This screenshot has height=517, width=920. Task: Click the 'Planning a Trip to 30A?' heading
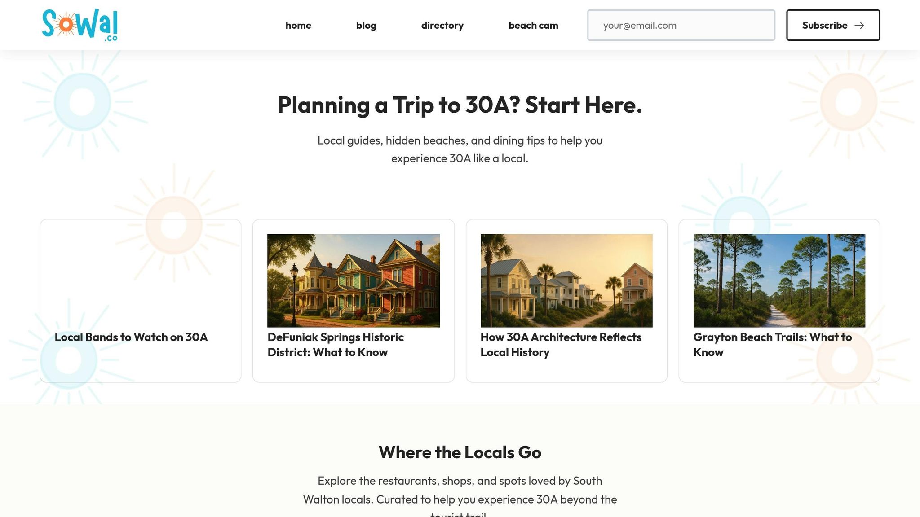[460, 105]
